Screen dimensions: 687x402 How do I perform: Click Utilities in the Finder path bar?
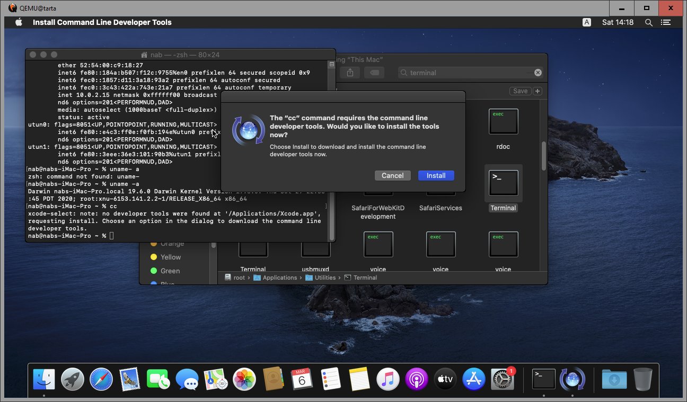(x=325, y=278)
